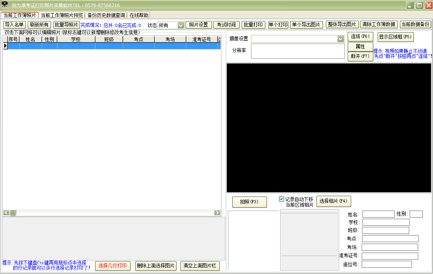This screenshot has width=433, height=274.
Task: Click the 选择相片 (F4) button
Action: (334, 201)
